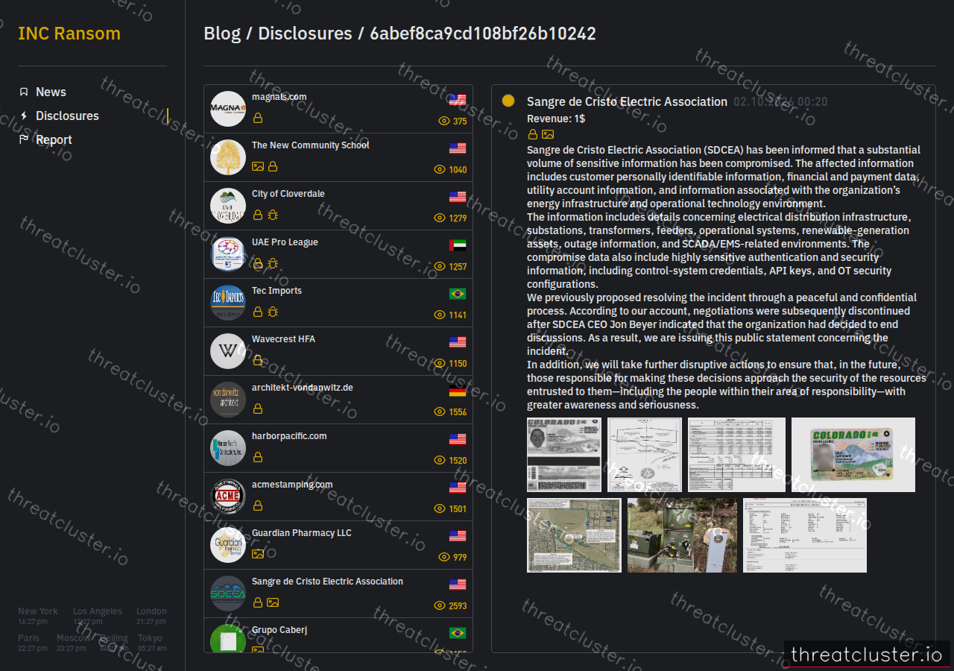Click the ACME logo for acmestamping.com

228,497
